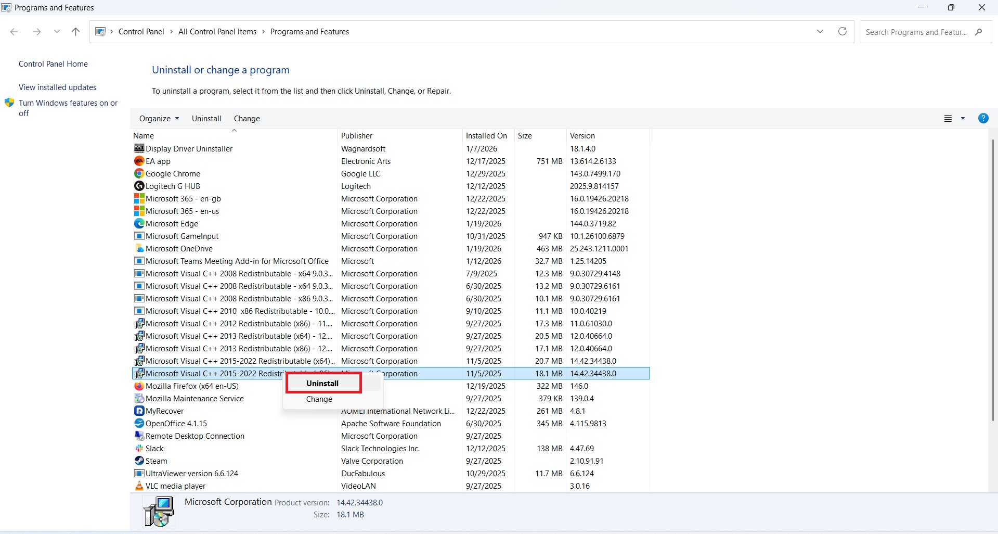Image resolution: width=998 pixels, height=534 pixels.
Task: Open the change view dropdown arrow
Action: [963, 118]
